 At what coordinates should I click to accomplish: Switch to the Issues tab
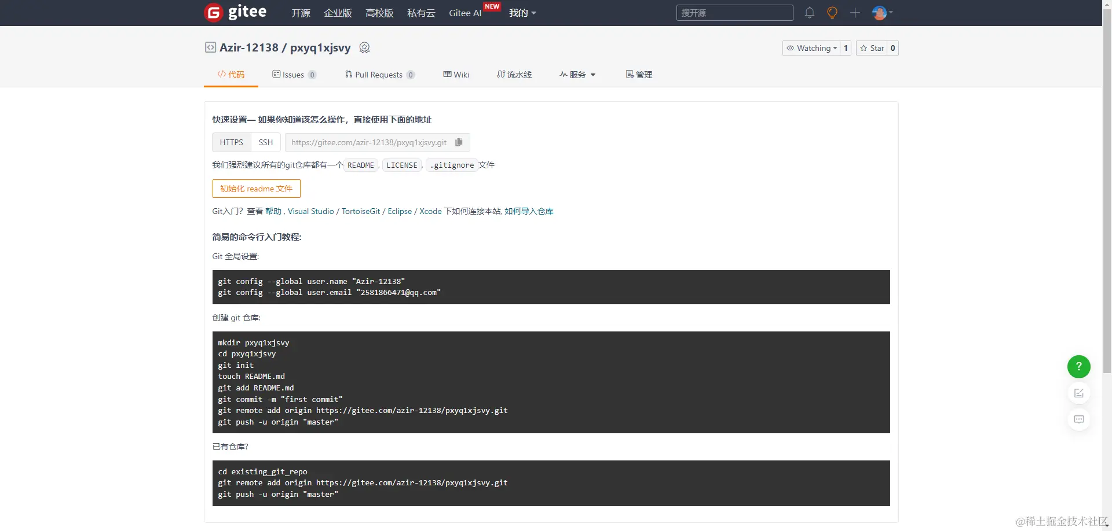click(x=294, y=75)
